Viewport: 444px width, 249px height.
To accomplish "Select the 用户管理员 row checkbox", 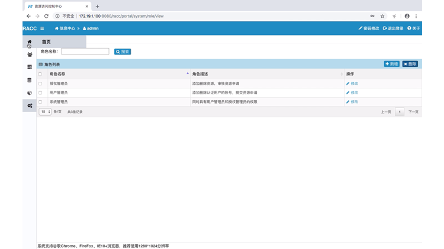I will [x=40, y=92].
